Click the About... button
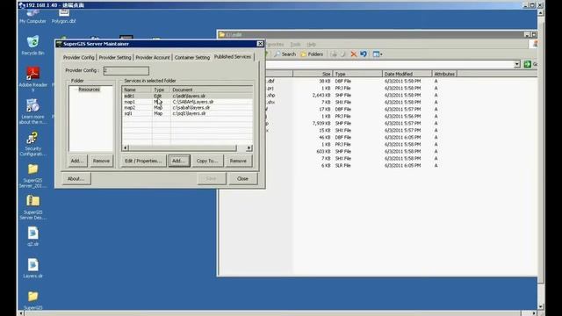This screenshot has height=316, width=562. pyautogui.click(x=76, y=178)
